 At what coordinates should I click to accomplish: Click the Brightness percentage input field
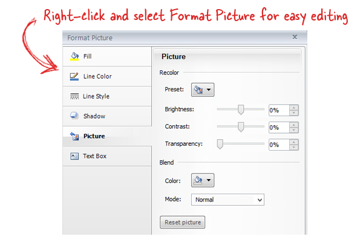(x=279, y=110)
